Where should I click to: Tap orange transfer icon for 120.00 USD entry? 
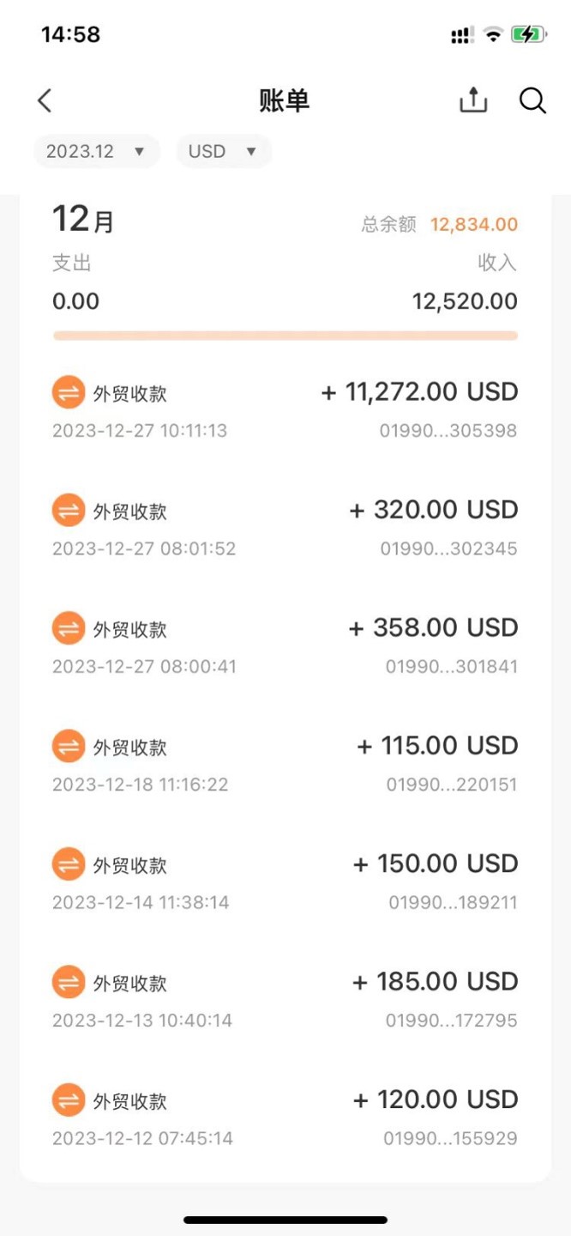point(68,1100)
